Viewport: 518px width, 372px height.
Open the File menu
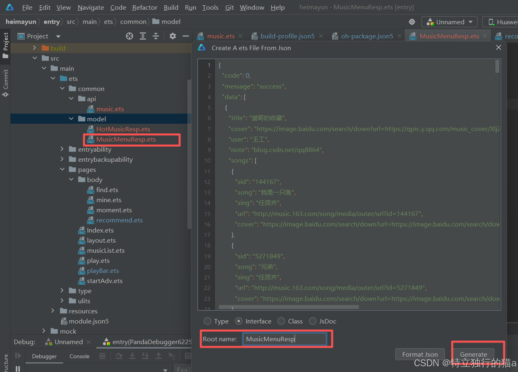pyautogui.click(x=27, y=7)
